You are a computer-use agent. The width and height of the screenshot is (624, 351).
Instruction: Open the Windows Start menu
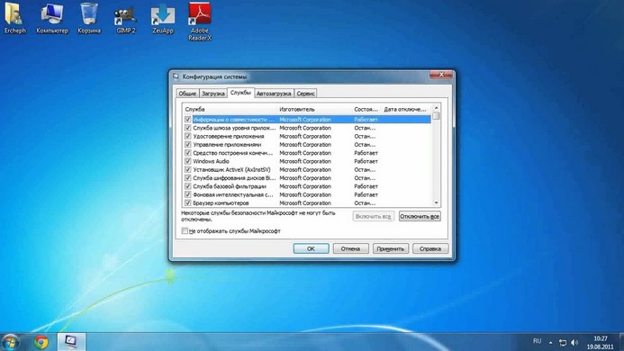tap(10, 342)
